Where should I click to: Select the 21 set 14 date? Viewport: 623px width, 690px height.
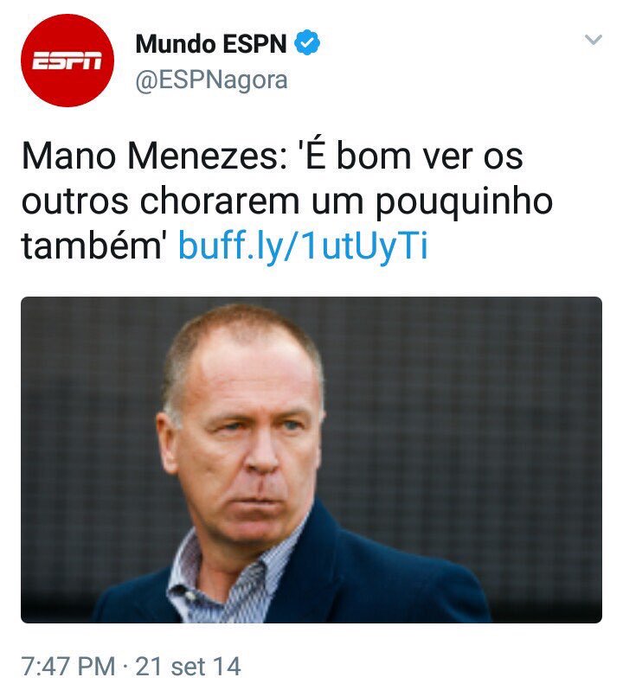188,667
